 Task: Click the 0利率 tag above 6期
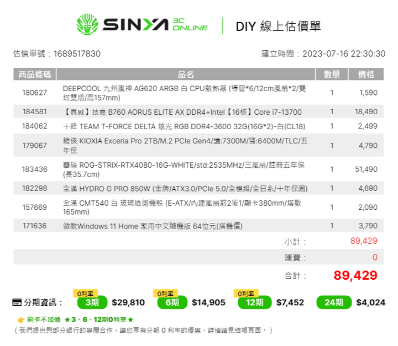[165, 294]
